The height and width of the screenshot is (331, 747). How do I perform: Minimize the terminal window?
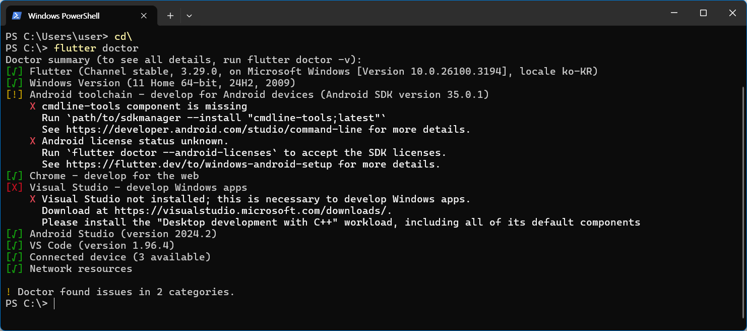[x=674, y=13]
